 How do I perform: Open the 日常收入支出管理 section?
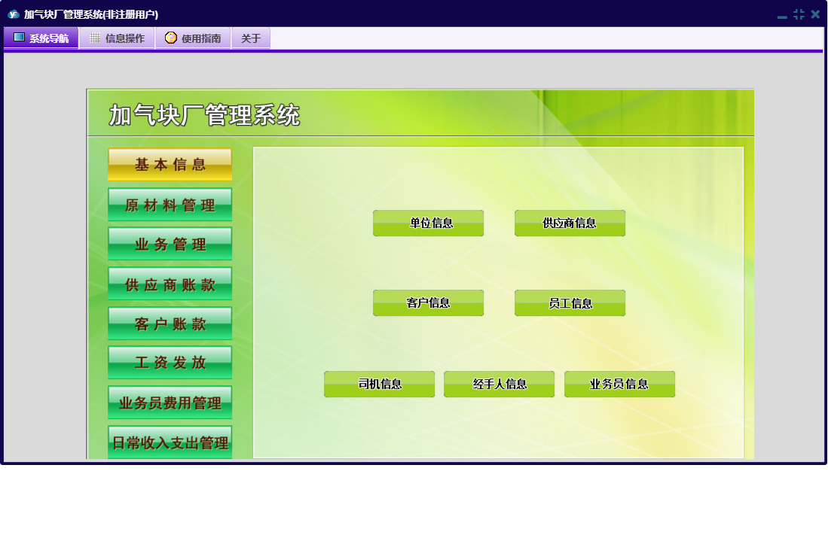[x=170, y=442]
